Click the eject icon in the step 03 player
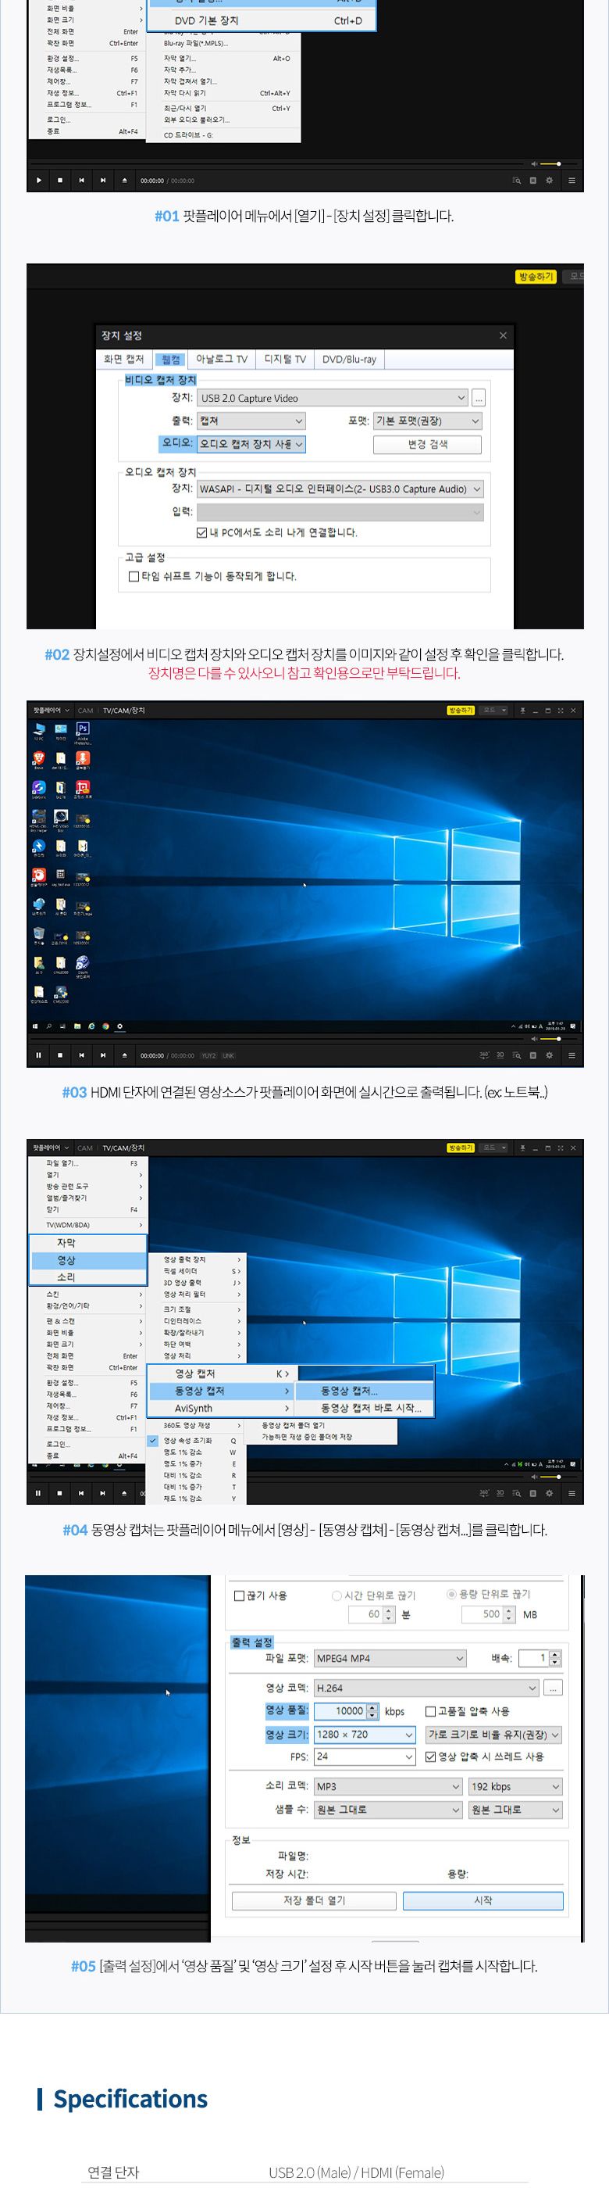Image resolution: width=609 pixels, height=2188 pixels. coord(125,1055)
